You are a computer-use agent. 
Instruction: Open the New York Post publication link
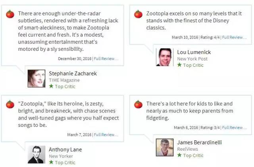(192, 59)
